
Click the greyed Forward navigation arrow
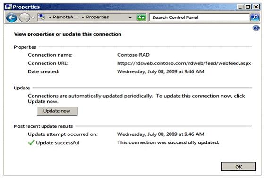click(x=25, y=18)
